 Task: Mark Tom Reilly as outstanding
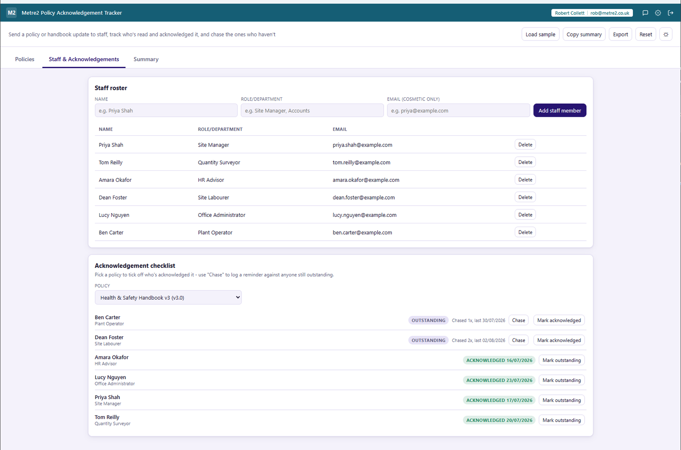pos(562,420)
